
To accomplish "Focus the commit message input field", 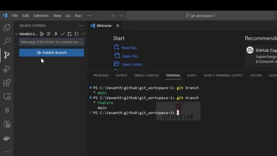I will pyautogui.click(x=52, y=42).
